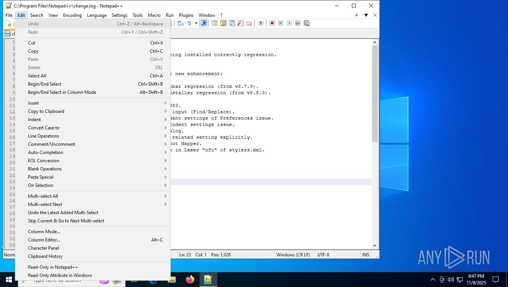Click Stop Recording macro icon
Screen dimensions: 508x287
point(281,23)
